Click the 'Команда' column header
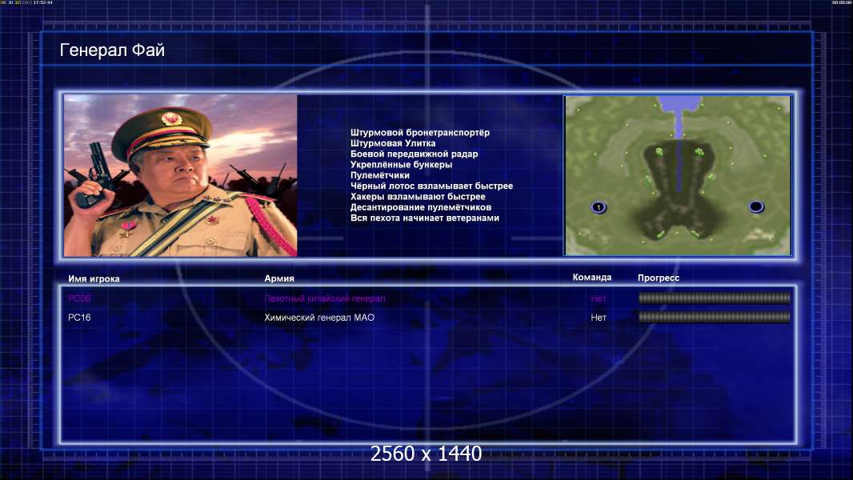 click(592, 278)
